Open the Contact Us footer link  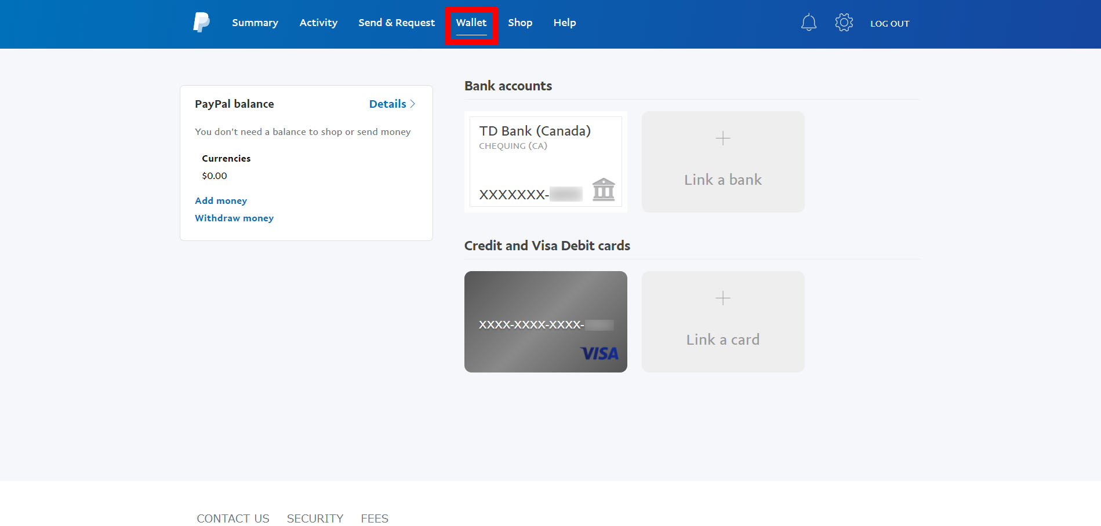tap(233, 518)
